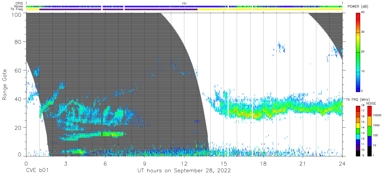Click the 100 label on Range Gate axis
The width and height of the screenshot is (385, 177).
point(16,15)
